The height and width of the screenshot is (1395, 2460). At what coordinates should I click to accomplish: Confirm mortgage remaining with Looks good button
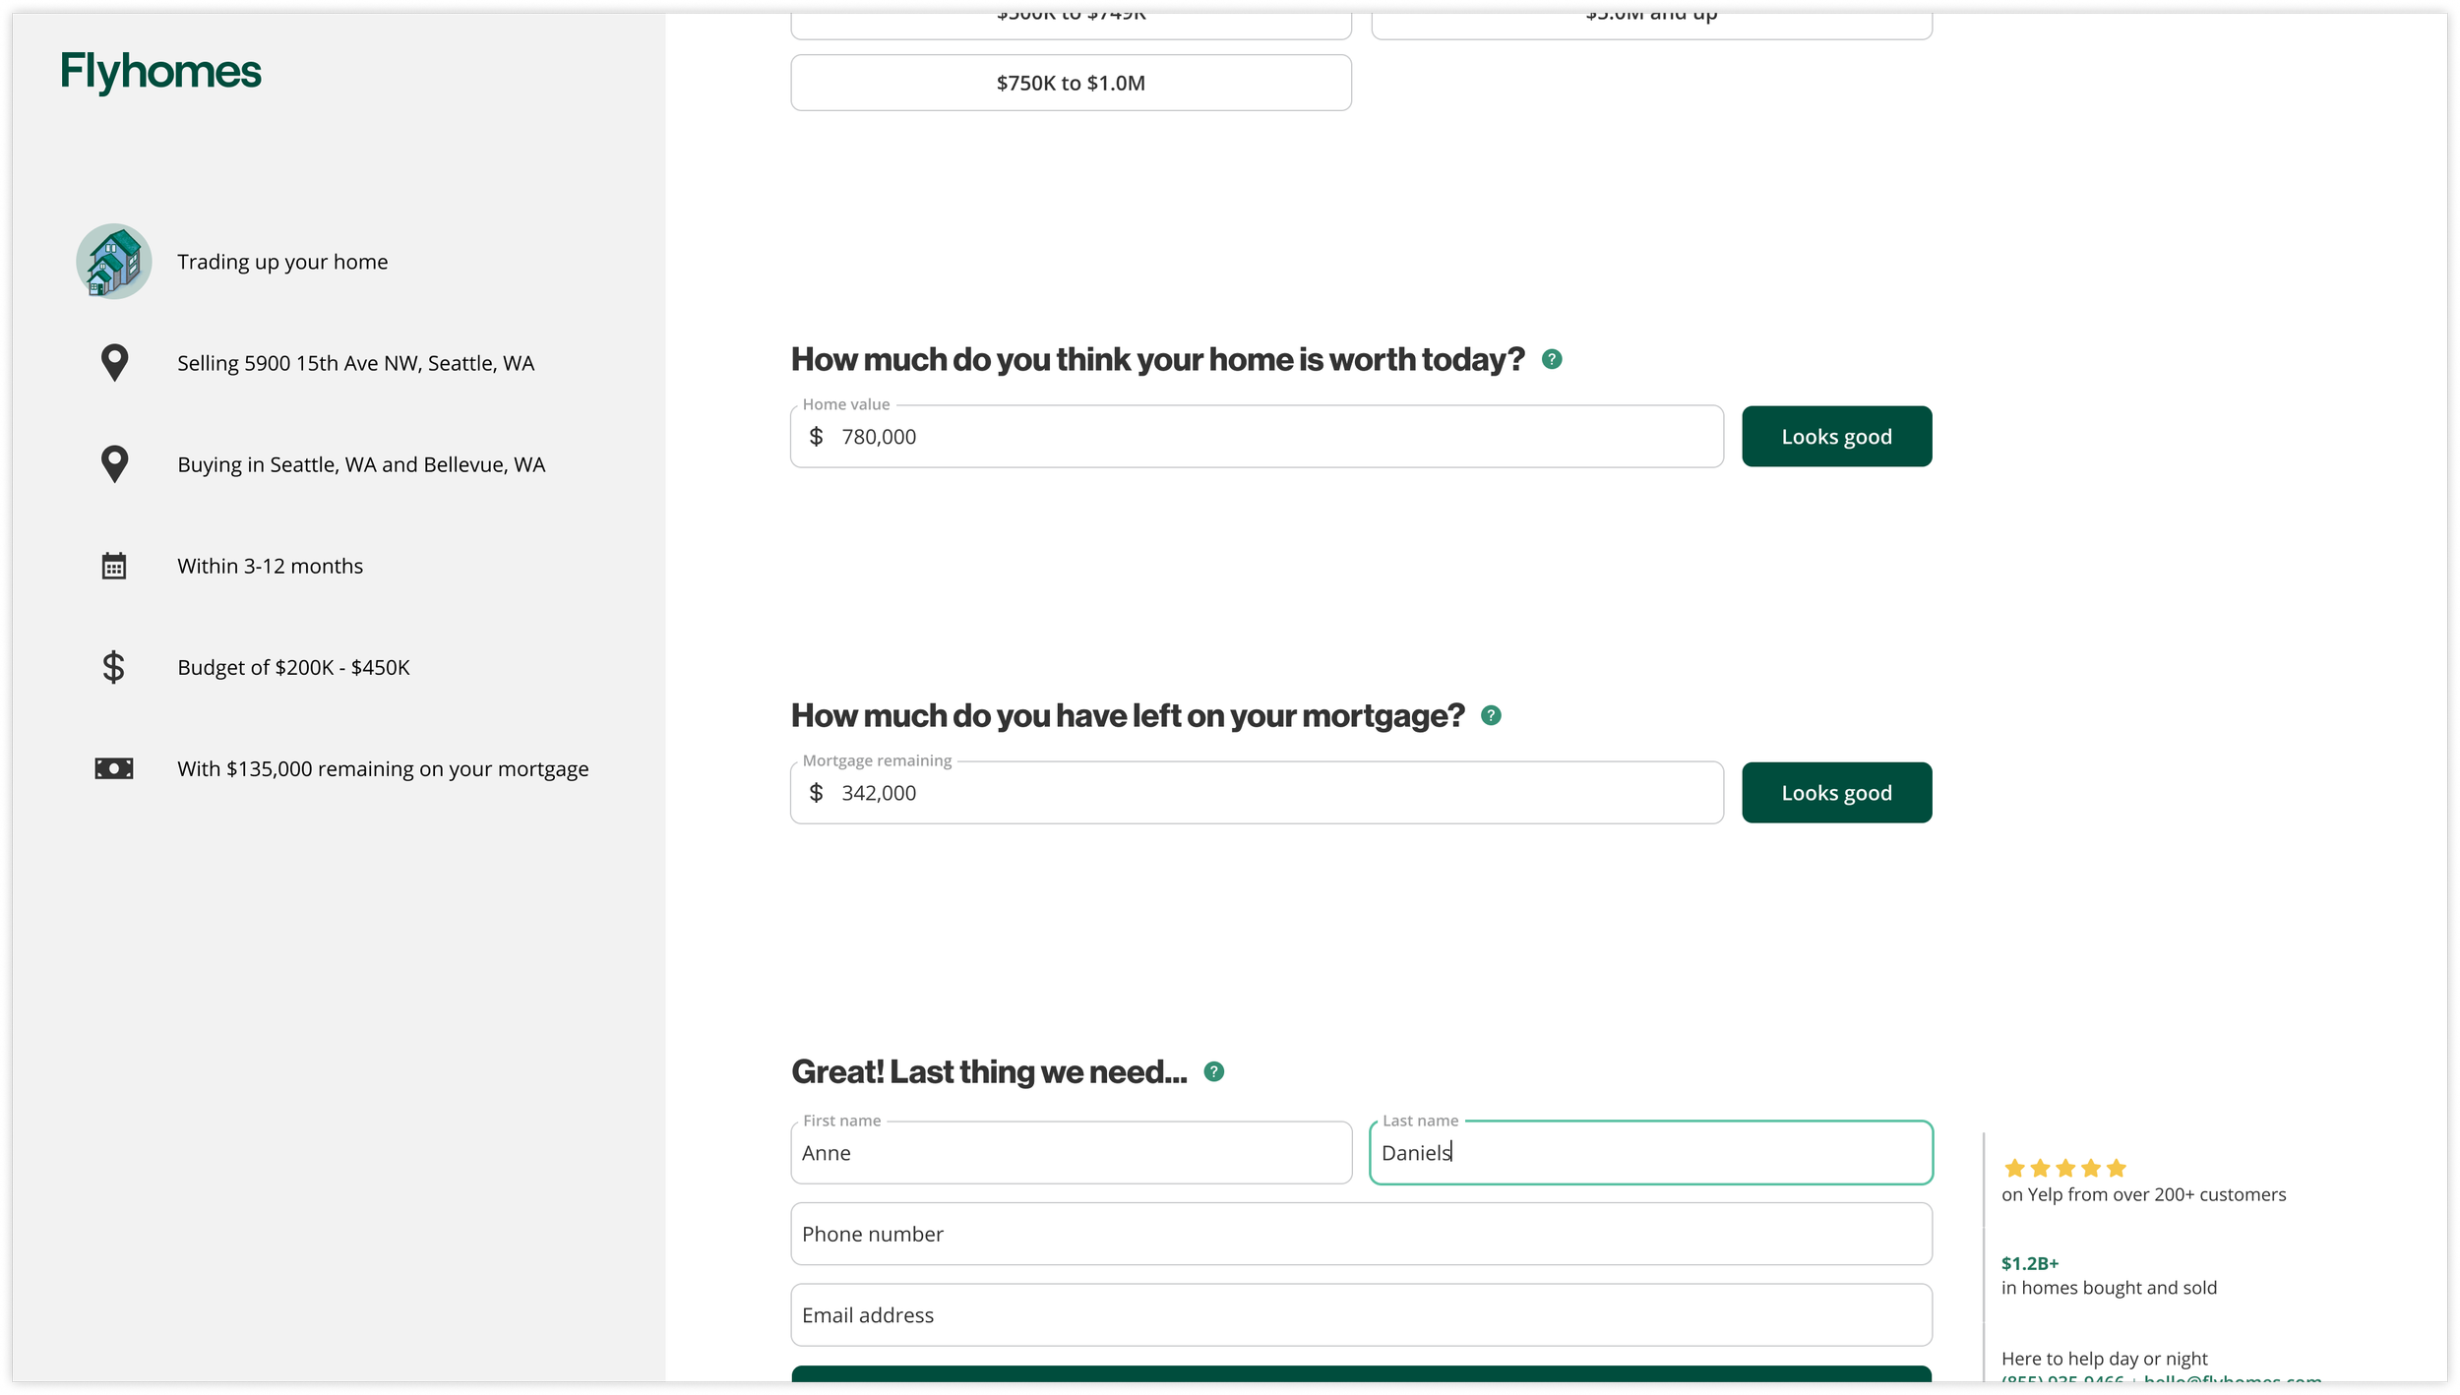[x=1836, y=793]
